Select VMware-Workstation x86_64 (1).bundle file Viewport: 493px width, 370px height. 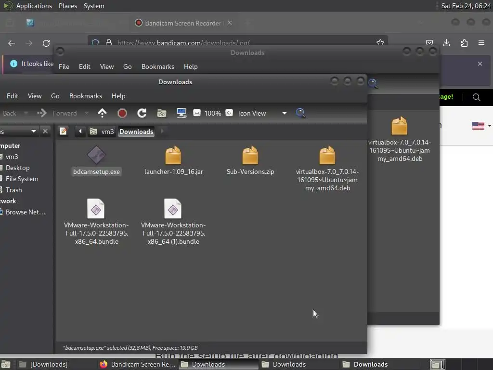[x=173, y=222]
